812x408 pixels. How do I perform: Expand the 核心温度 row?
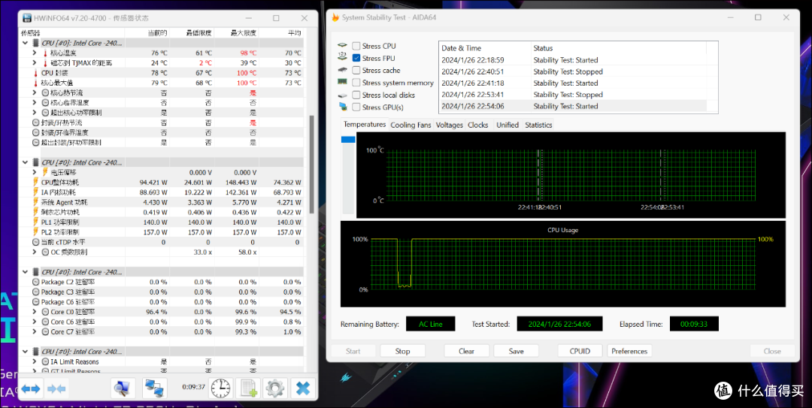34,53
